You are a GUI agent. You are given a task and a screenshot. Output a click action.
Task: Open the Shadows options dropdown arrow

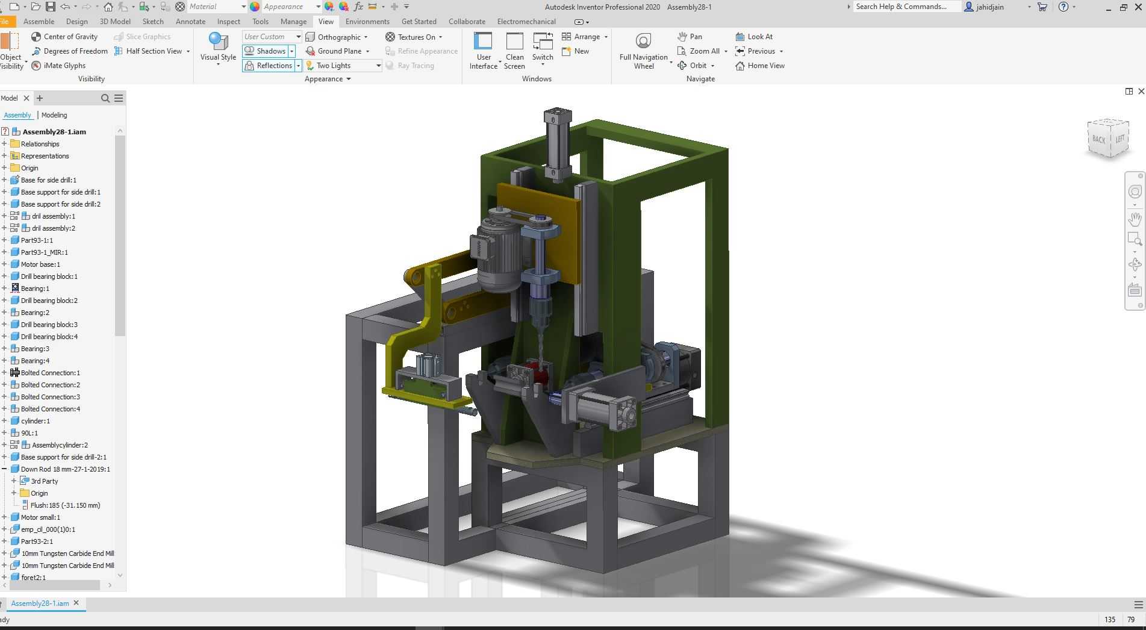(292, 51)
